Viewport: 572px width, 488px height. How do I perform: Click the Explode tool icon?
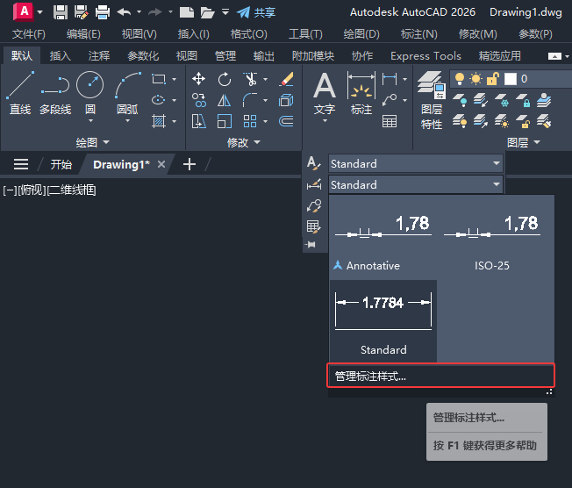click(286, 100)
